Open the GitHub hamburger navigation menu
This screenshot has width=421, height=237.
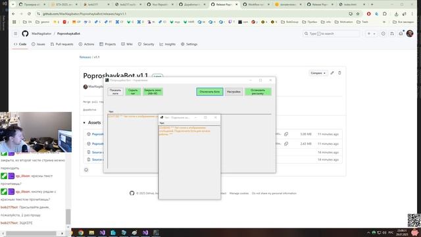(16, 34)
